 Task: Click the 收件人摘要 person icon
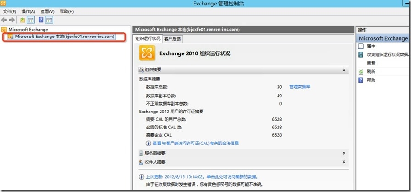(x=141, y=162)
